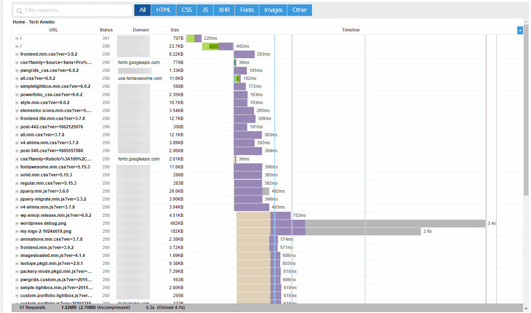The width and height of the screenshot is (531, 313).
Task: Click the 4.3s (Onload 4.1s) status text
Action: [165, 308]
